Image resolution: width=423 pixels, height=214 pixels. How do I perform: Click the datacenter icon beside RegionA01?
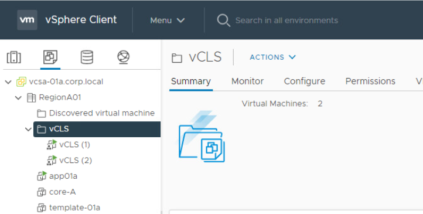[x=31, y=97]
